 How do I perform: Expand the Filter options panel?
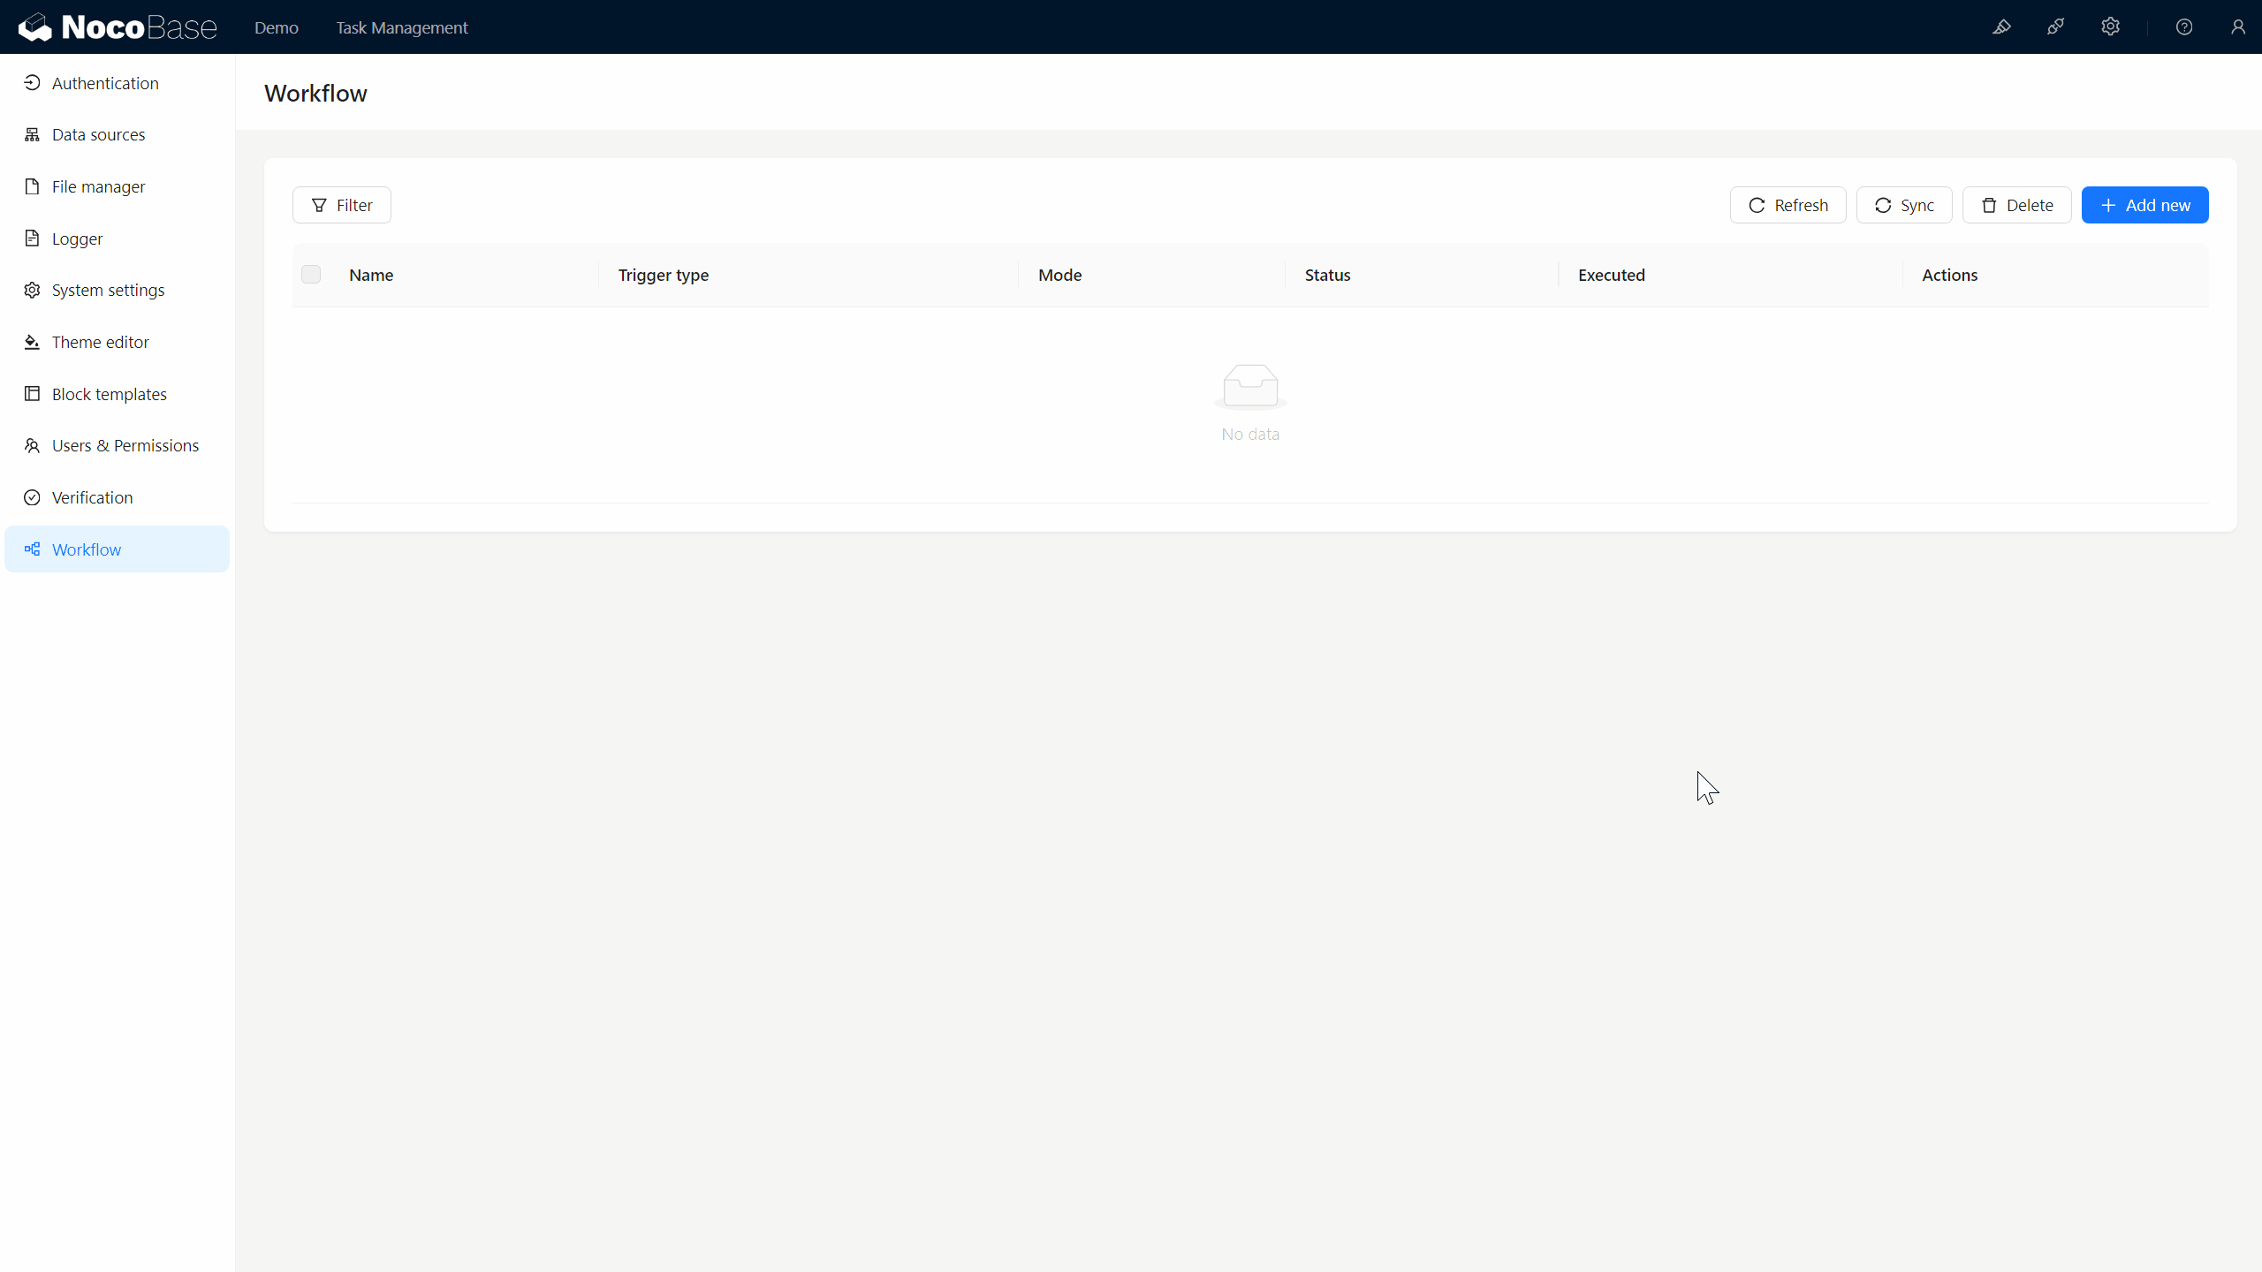(x=342, y=203)
